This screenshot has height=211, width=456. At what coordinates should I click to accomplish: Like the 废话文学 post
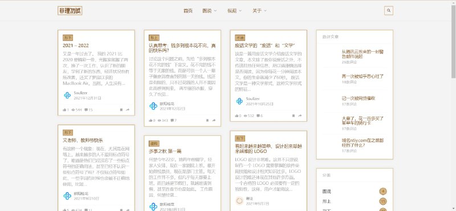pyautogui.click(x=237, y=116)
